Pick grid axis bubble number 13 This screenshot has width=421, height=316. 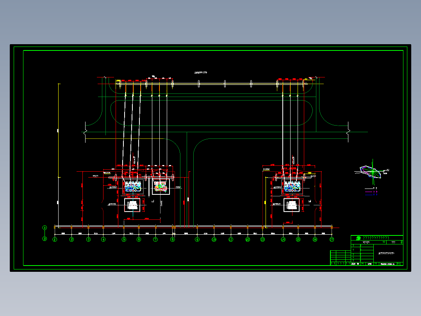[262, 239]
